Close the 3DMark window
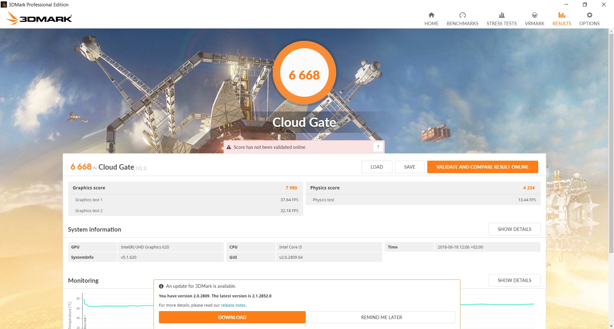This screenshot has width=614, height=329. 604,4
